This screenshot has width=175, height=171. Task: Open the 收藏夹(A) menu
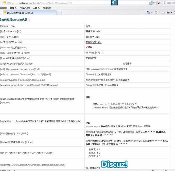tap(25, 8)
